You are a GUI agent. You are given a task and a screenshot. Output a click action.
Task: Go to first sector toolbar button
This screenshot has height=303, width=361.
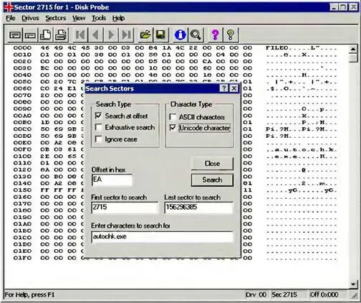point(80,35)
